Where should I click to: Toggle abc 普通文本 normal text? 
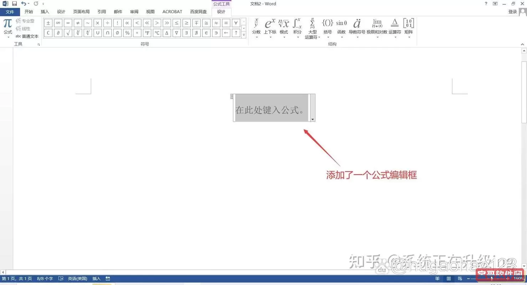[27, 36]
